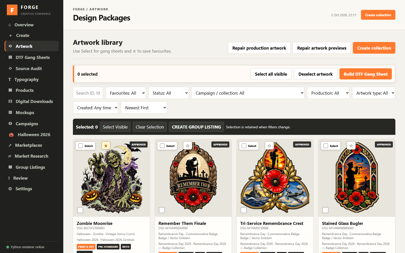The height and width of the screenshot is (253, 405).
Task: Click the Search ID, title input field
Action: pyautogui.click(x=88, y=93)
